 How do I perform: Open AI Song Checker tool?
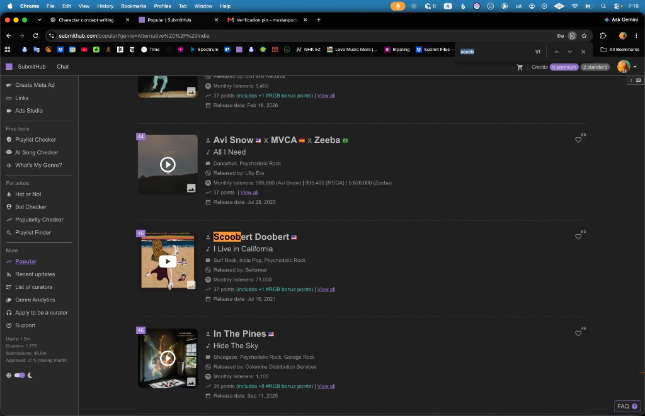(x=37, y=152)
